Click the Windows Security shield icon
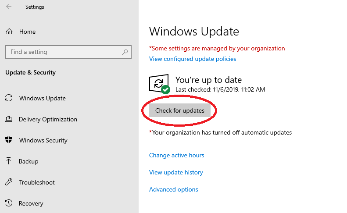The image size is (347, 213). 9,140
